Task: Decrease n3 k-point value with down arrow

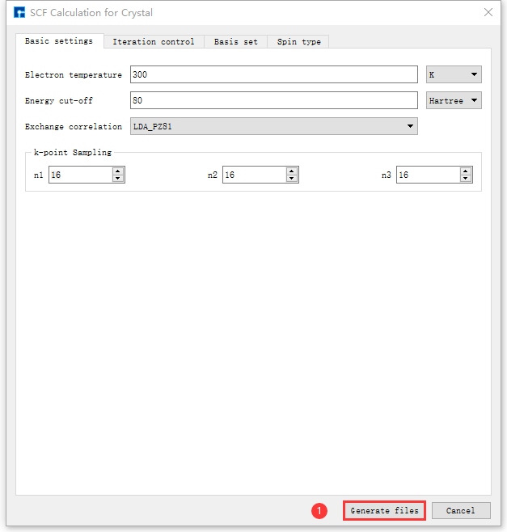Action: 466,179
